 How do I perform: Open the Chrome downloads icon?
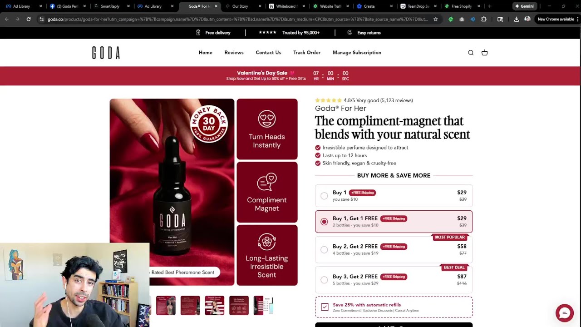click(517, 19)
